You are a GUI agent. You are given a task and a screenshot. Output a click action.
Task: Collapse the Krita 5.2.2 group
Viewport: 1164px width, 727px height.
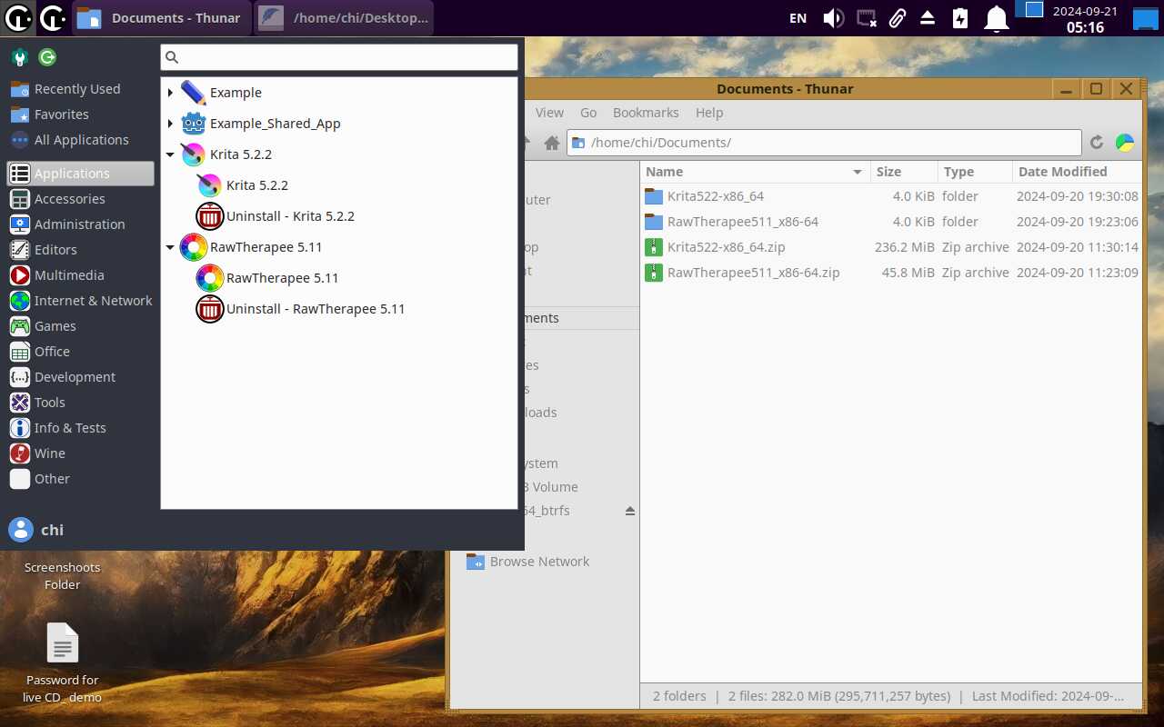[170, 154]
